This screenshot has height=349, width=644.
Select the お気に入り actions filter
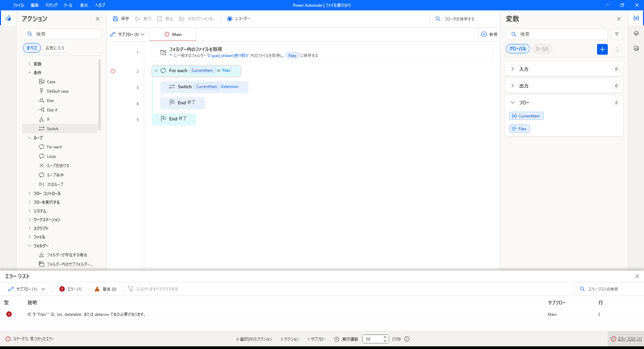tap(55, 48)
